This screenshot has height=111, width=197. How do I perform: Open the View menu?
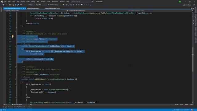tap(14, 2)
